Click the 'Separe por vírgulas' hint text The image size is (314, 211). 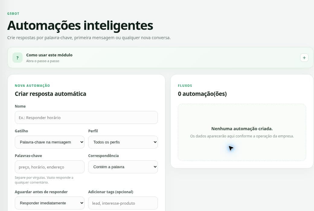click(x=44, y=180)
